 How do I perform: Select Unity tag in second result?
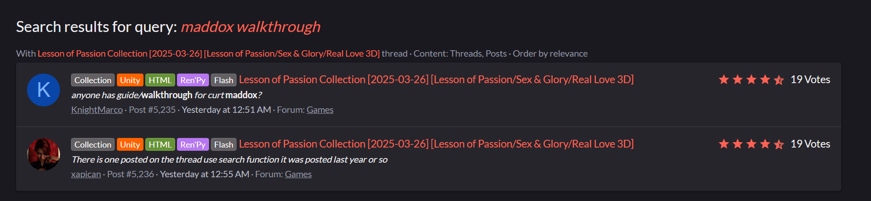click(130, 144)
